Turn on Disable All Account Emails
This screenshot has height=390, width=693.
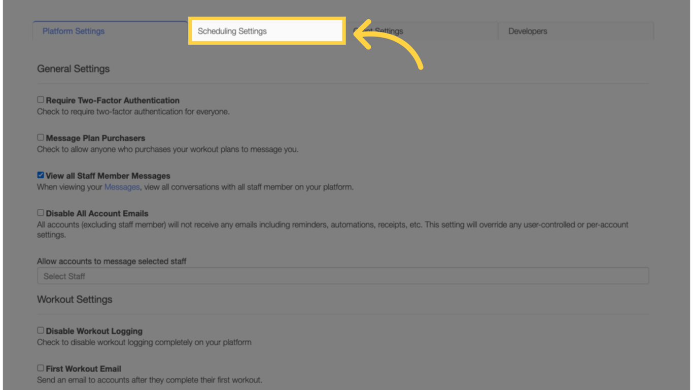point(40,212)
